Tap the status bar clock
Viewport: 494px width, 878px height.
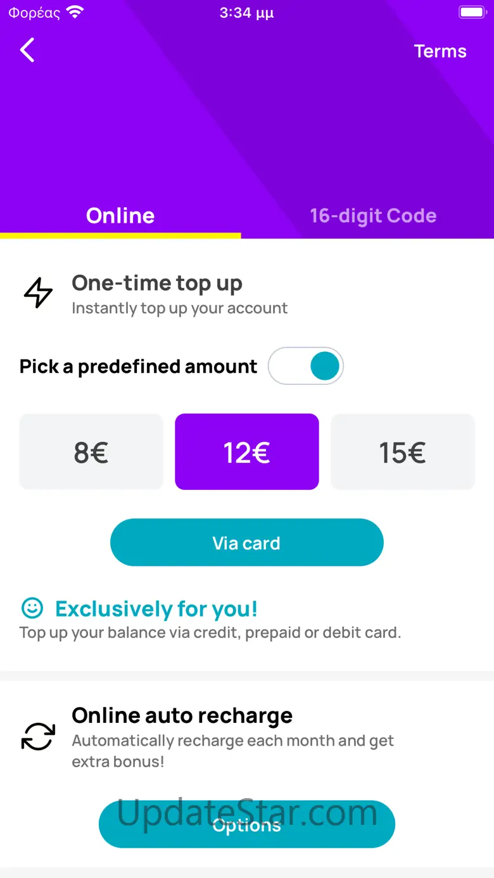point(246,13)
